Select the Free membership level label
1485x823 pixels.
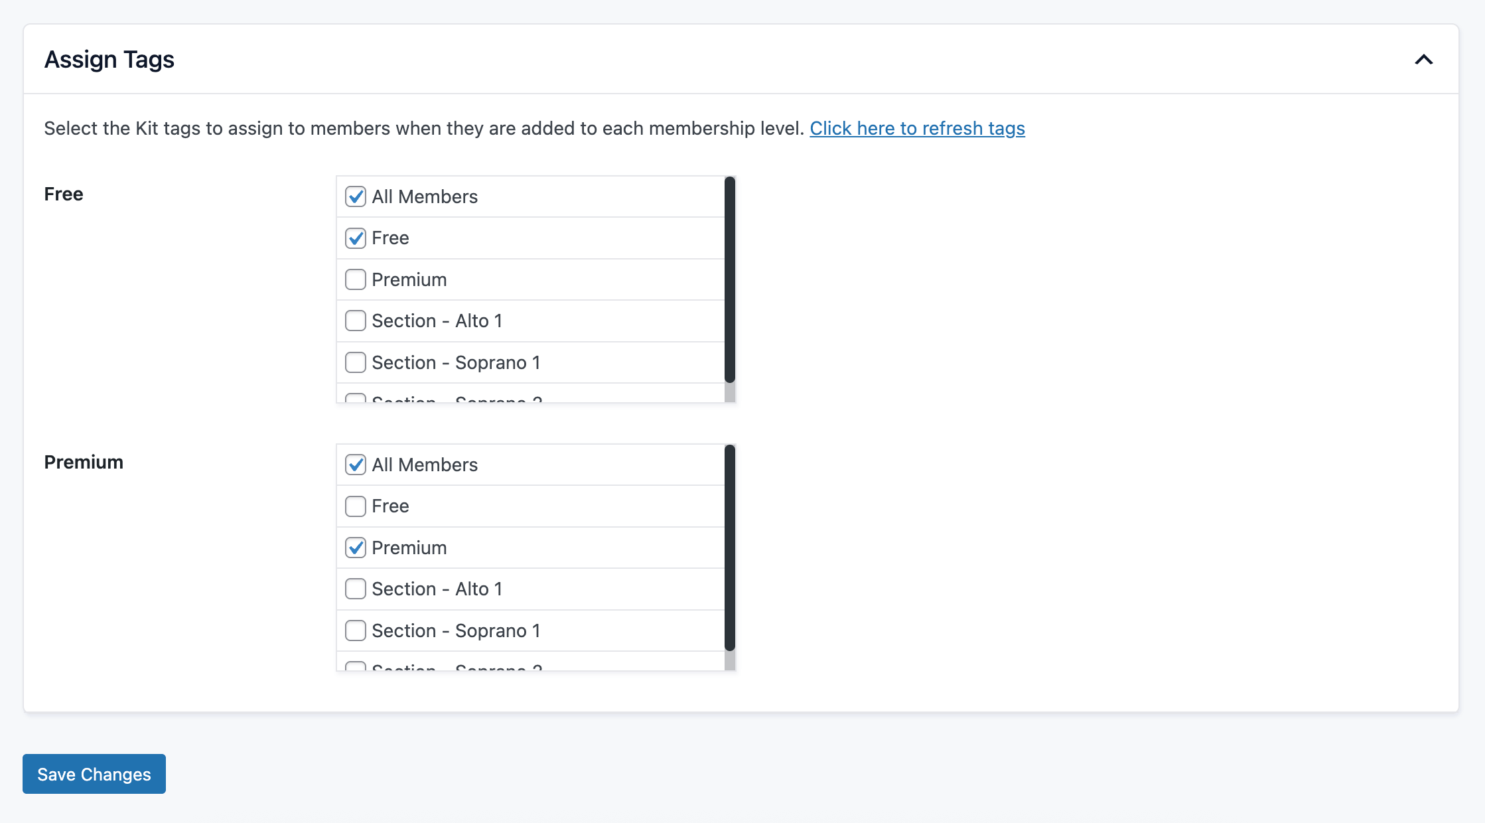(x=63, y=194)
